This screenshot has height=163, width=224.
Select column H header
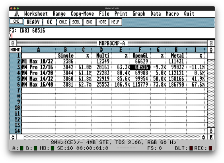point(176,50)
